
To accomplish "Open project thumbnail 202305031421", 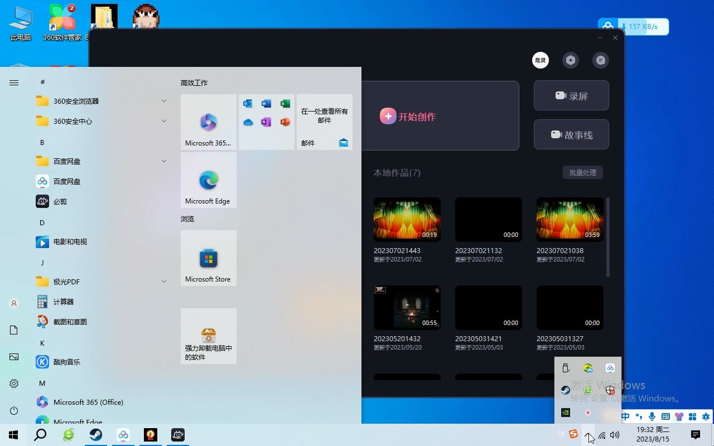I will click(489, 307).
